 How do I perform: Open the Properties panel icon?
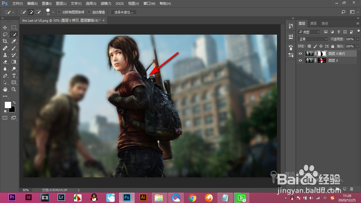tap(291, 36)
